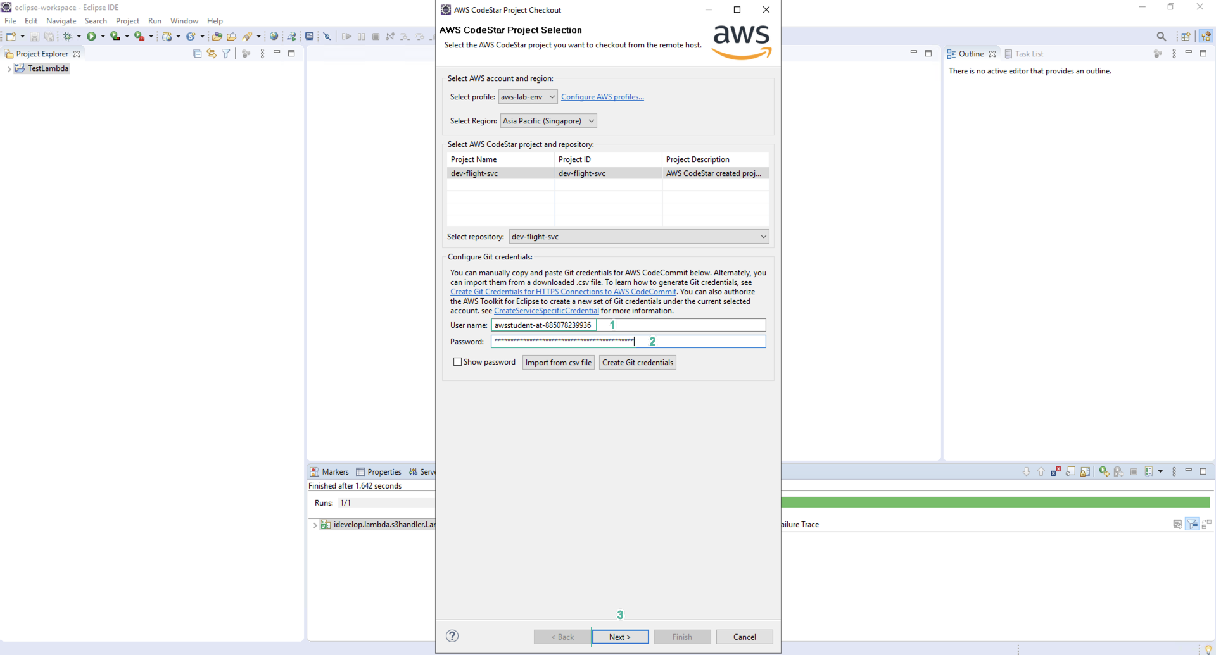The width and height of the screenshot is (1216, 655).
Task: Switch to the Task List tab
Action: click(x=1023, y=54)
